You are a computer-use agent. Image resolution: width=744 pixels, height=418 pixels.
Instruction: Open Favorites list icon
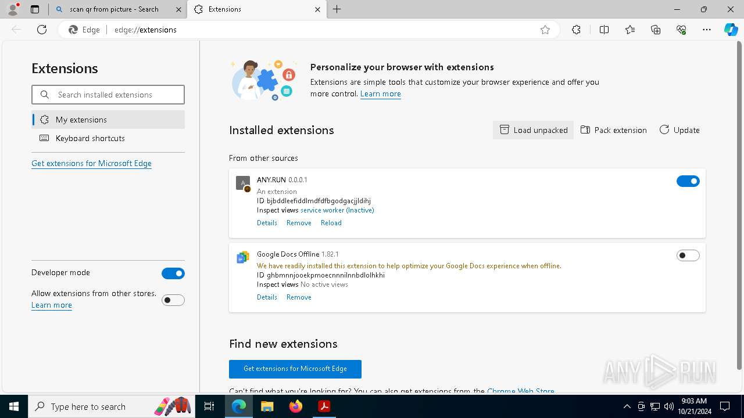(630, 30)
